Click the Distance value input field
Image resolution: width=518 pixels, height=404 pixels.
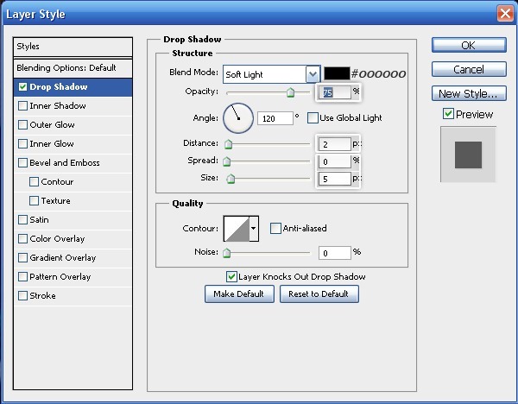(x=335, y=144)
